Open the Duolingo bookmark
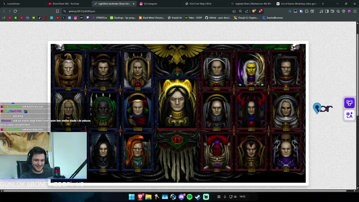The height and width of the screenshot is (202, 359). [123, 18]
